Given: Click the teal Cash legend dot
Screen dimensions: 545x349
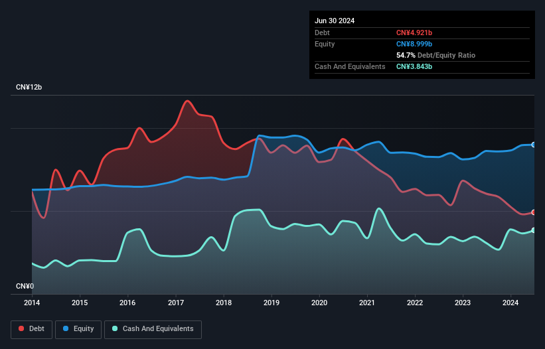Looking at the screenshot, I should click(115, 328).
